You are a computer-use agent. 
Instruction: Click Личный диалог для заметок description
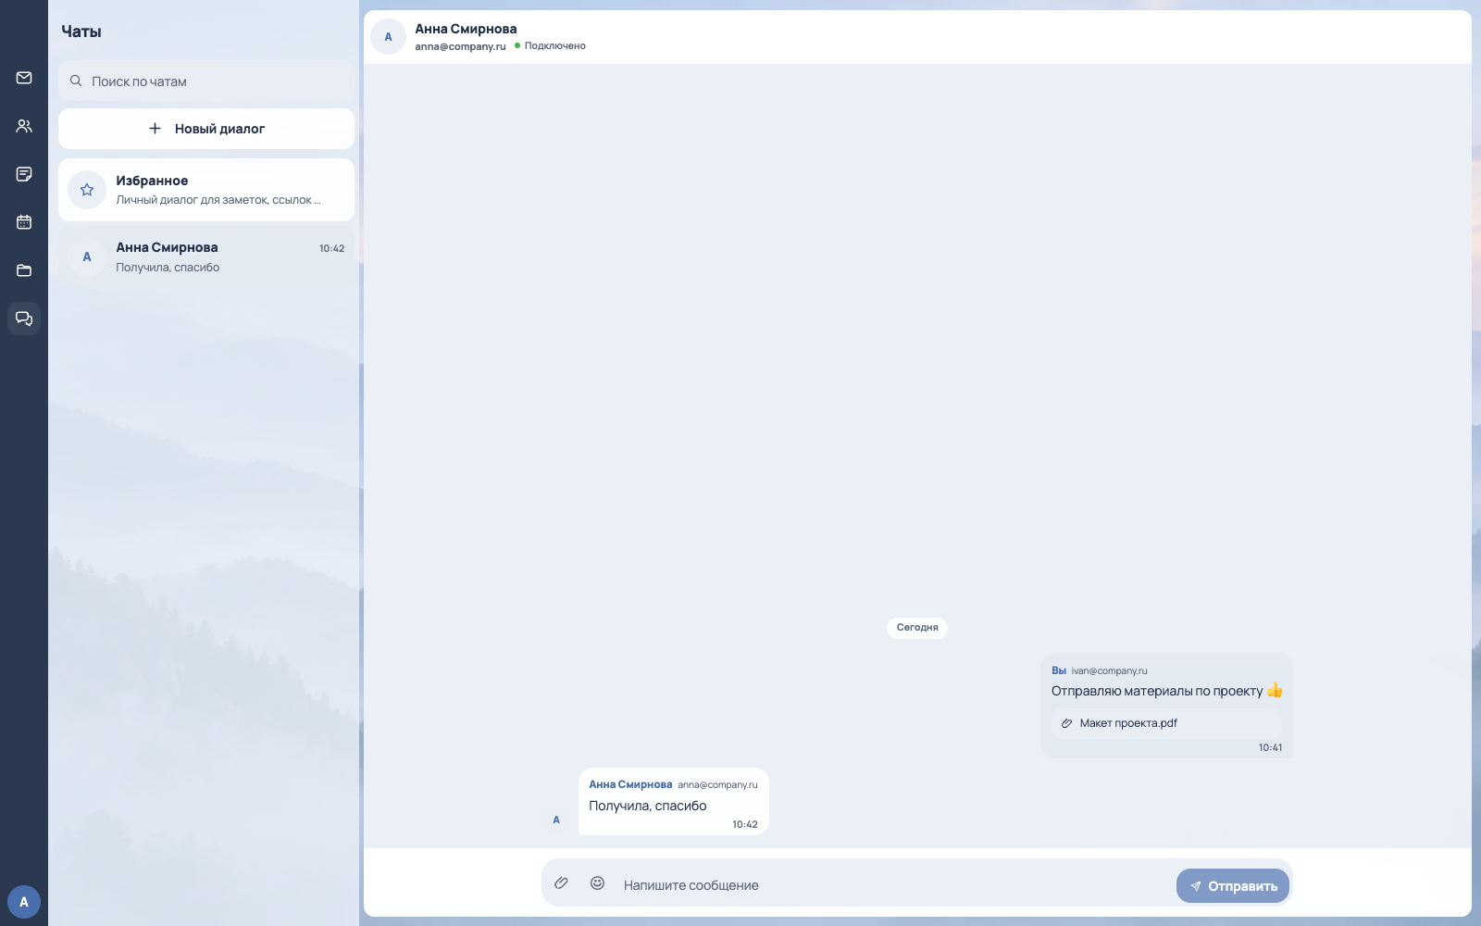(218, 200)
